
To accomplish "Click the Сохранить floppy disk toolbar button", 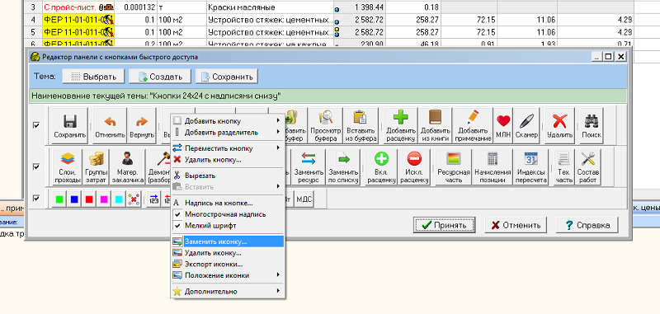I will (x=69, y=125).
